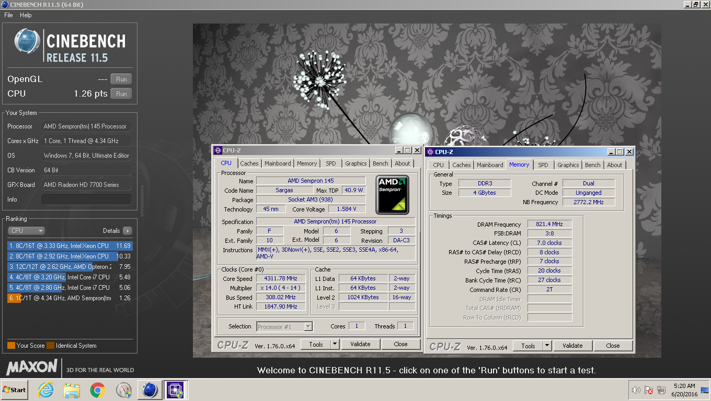Viewport: 711px width, 401px height.
Task: Click the Identical System brown legend swatch
Action: pyautogui.click(x=50, y=346)
